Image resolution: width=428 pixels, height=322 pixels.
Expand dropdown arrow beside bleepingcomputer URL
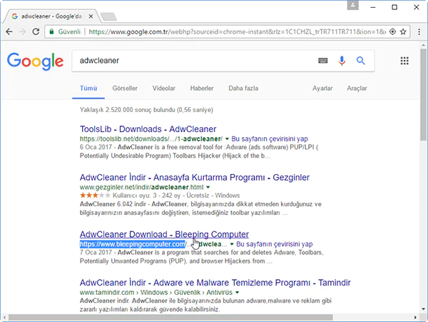pos(232,244)
